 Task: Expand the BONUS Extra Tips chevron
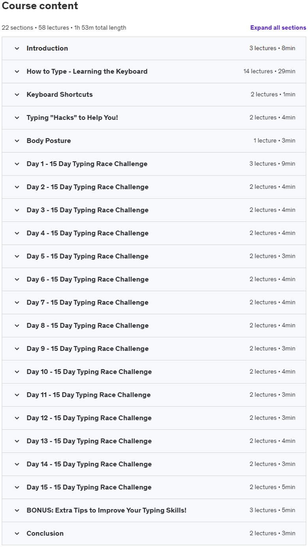pos(17,510)
